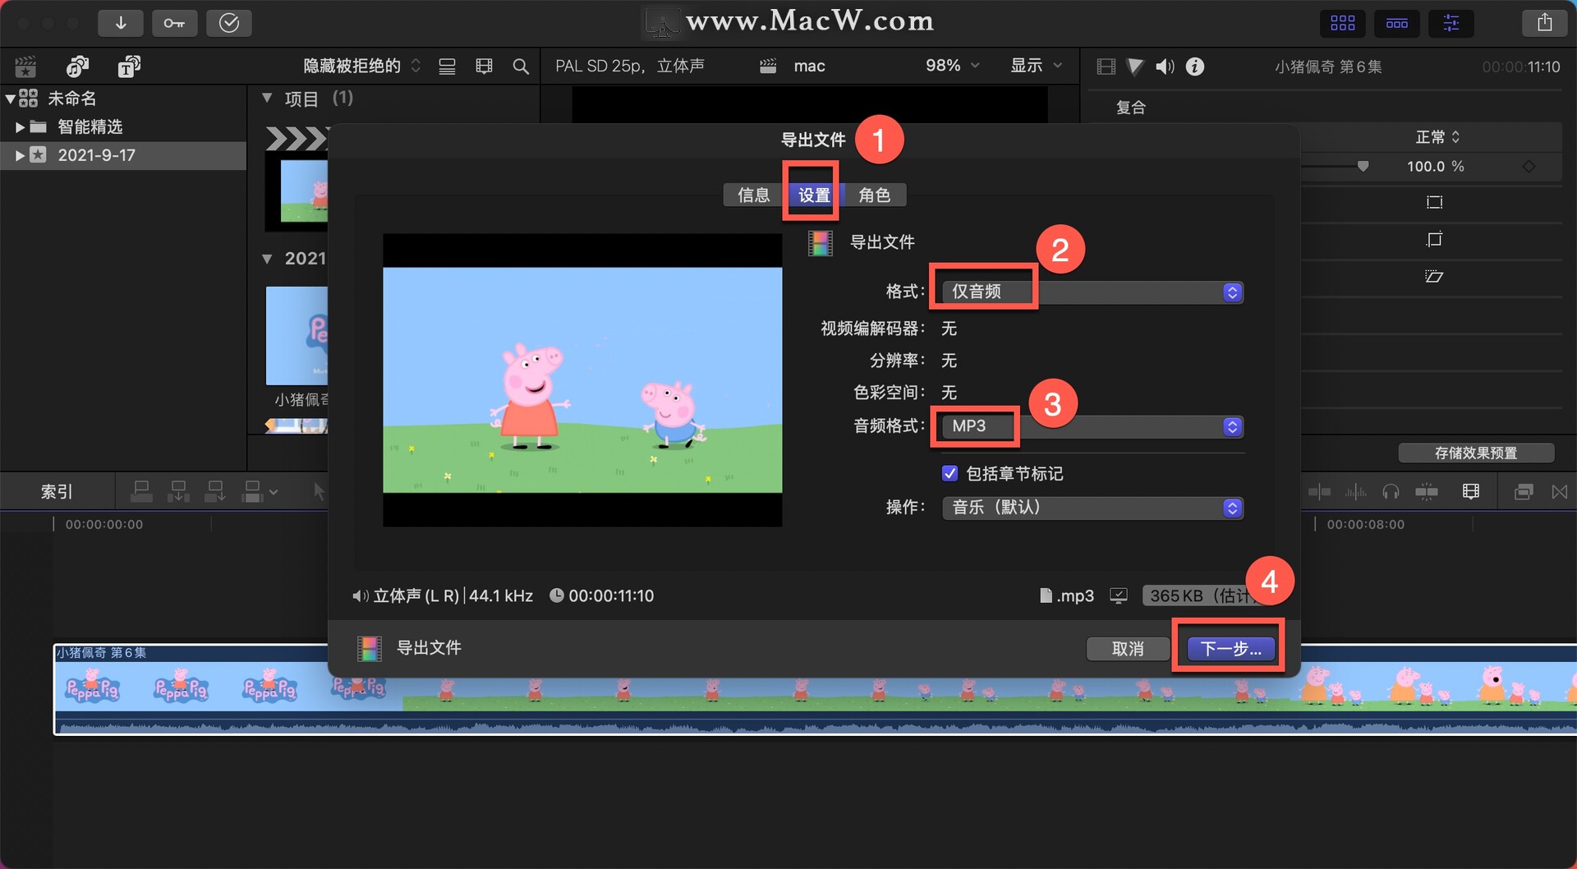Show or hide the inspector sliders button

tap(1451, 23)
